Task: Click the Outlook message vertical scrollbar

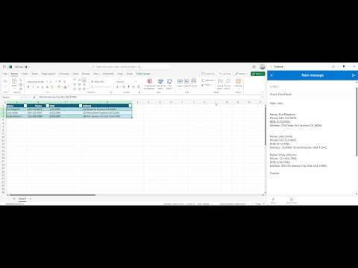Action: (357, 121)
